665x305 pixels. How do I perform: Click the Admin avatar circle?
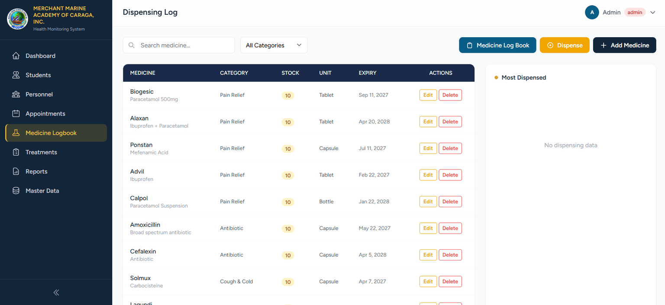tap(592, 13)
